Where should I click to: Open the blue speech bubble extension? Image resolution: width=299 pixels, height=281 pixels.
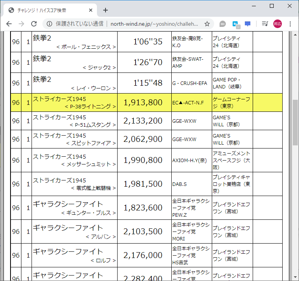pos(248,24)
